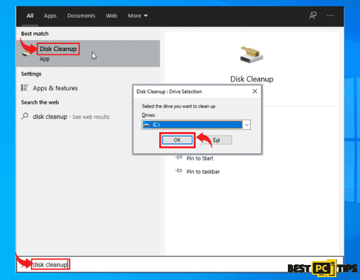Select the (C:) drive entry
Image resolution: width=360 pixels, height=280 pixels.
pyautogui.click(x=197, y=125)
